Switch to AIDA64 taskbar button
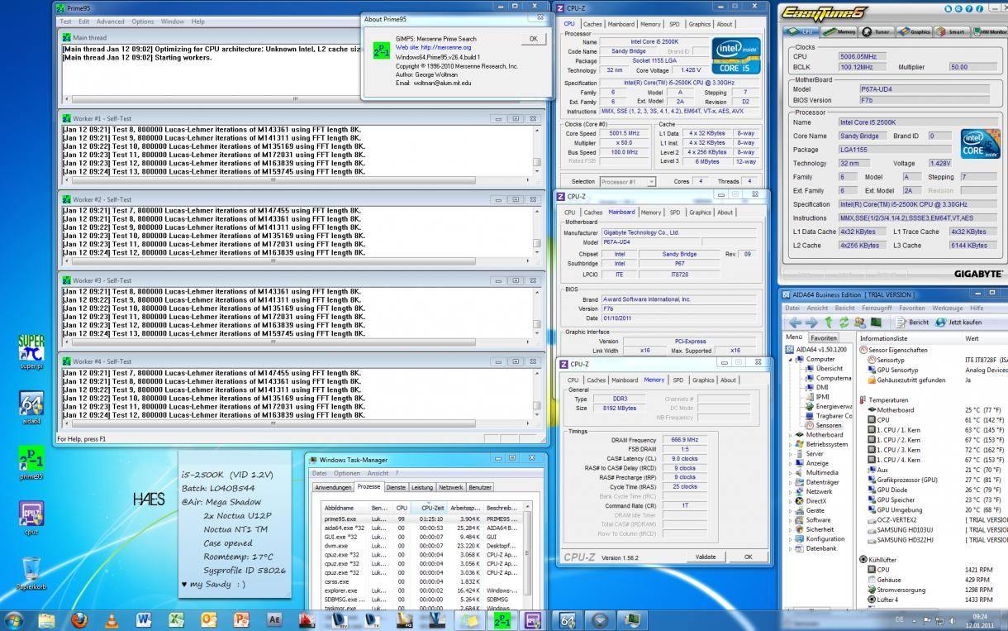The width and height of the screenshot is (1008, 631). pos(568,619)
